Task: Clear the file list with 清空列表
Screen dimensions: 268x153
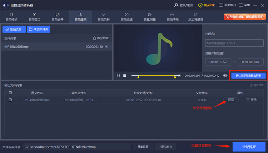Action: point(101,38)
